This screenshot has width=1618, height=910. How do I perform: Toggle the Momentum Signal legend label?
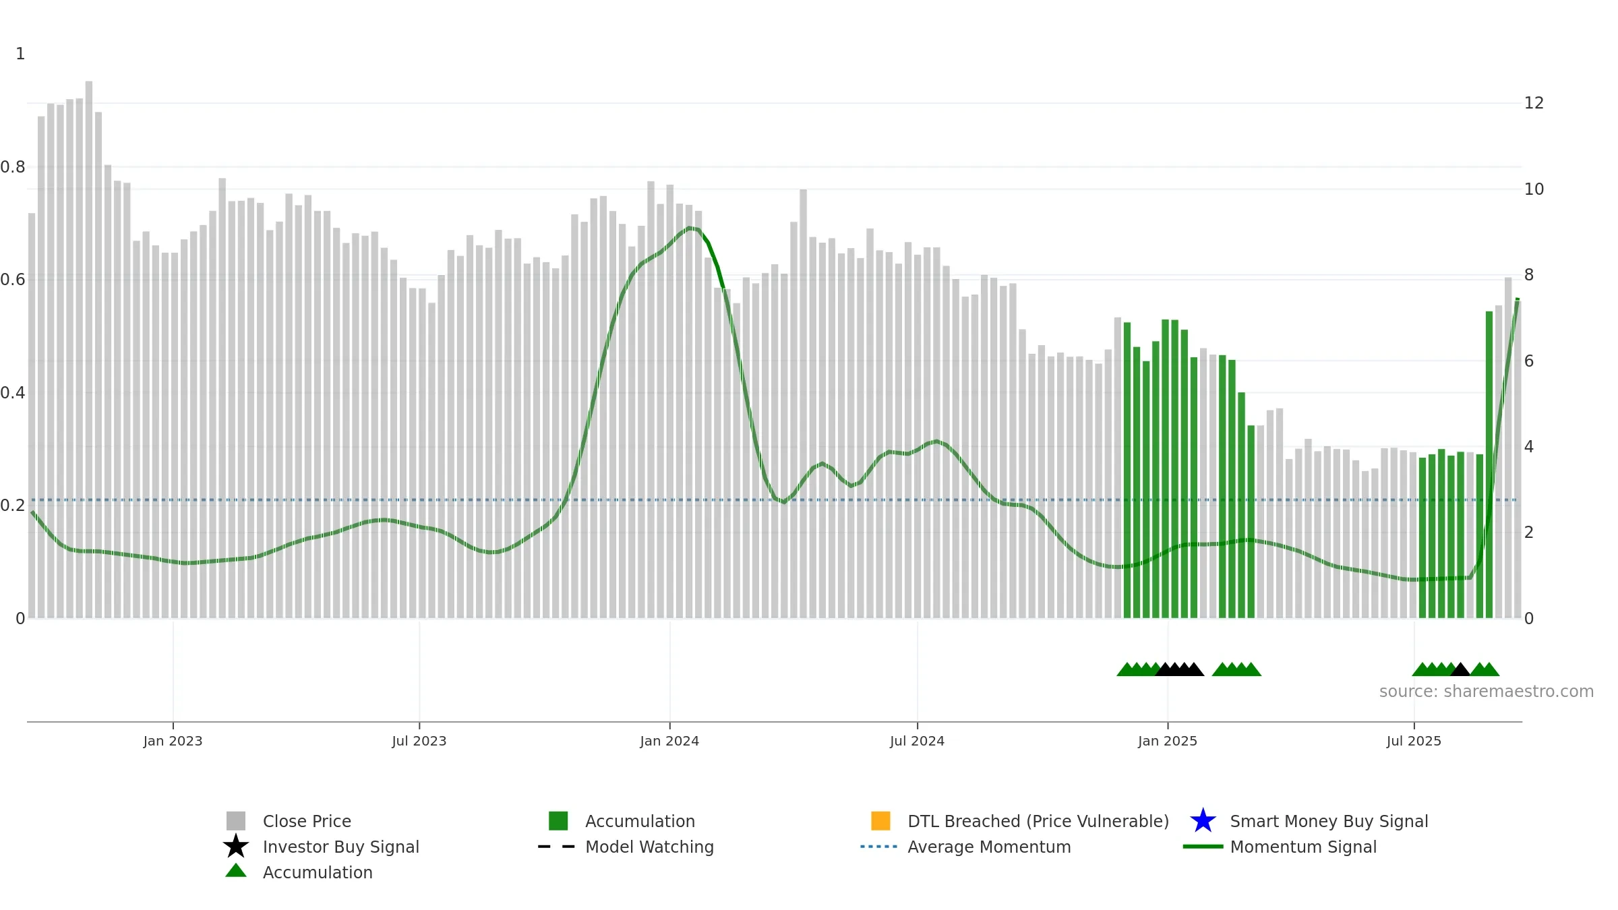(x=1303, y=847)
